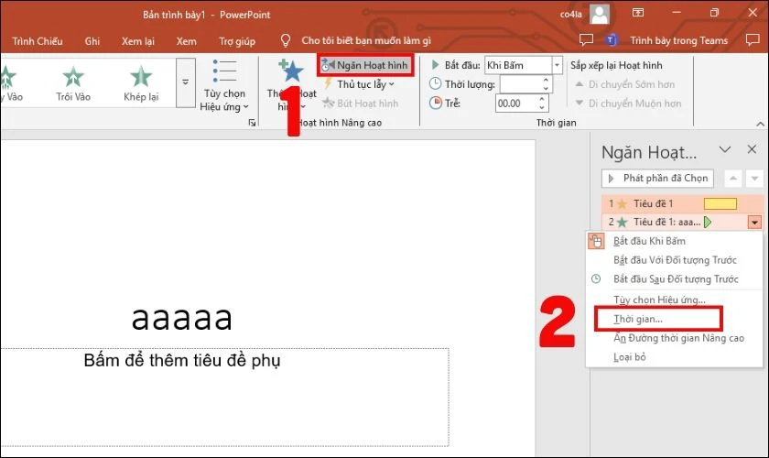Choose Bắt đầu Sau Đối tượng Trước

tap(675, 279)
